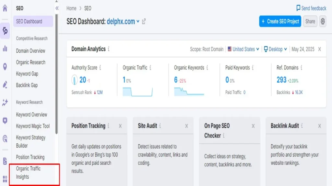Screen dimensions: 332x186
Task: Close the Domain Analytics widget
Action: pyautogui.click(x=319, y=49)
